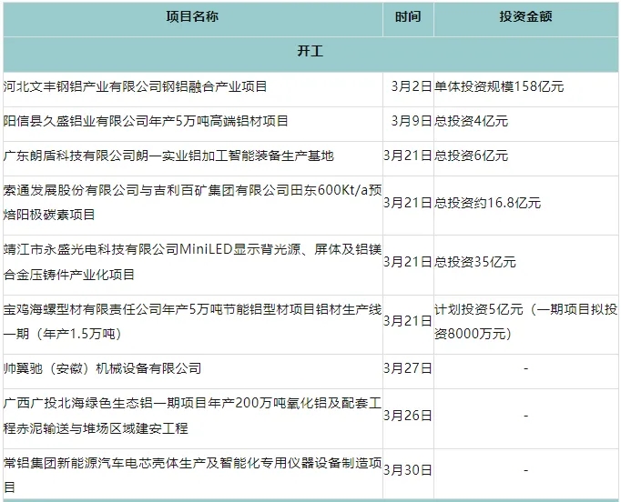This screenshot has width=621, height=502.
Task: Click the 河北文丰钢铝产业有限公司 project name
Action: (x=136, y=87)
